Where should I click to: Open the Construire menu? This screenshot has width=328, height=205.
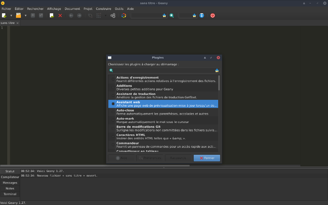point(103,9)
